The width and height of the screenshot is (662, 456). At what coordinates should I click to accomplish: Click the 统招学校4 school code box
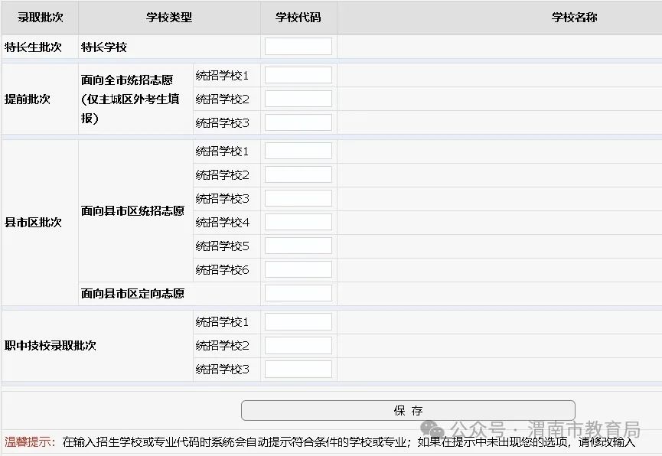point(298,222)
